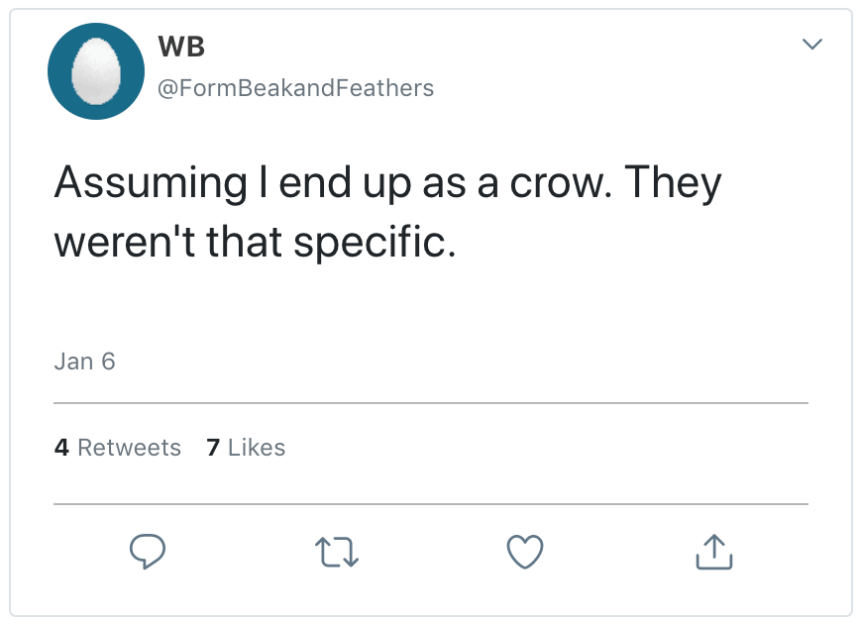Click the @FormBeakandFeathers handle

pos(295,88)
